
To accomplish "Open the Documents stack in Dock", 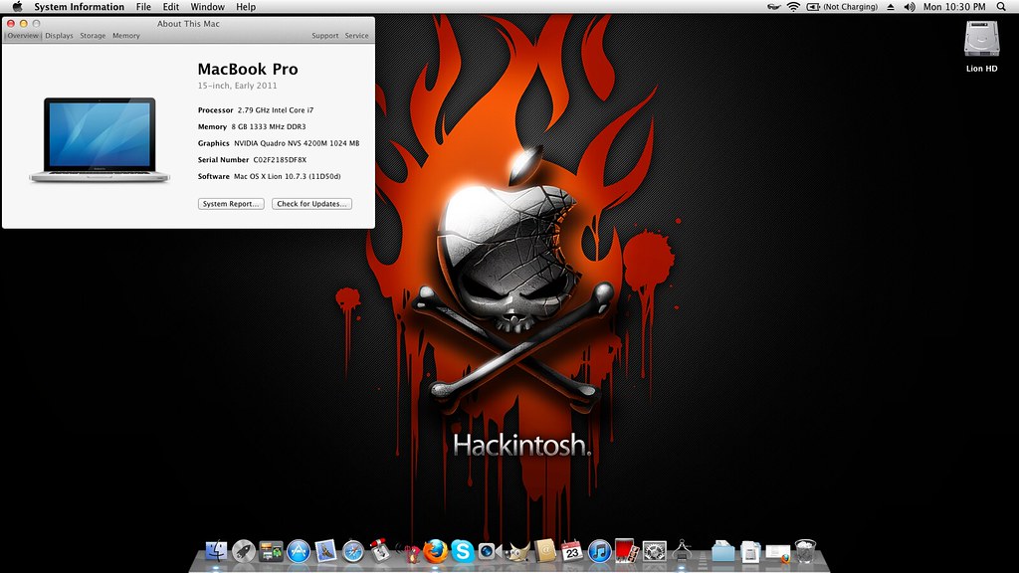I will tap(750, 551).
